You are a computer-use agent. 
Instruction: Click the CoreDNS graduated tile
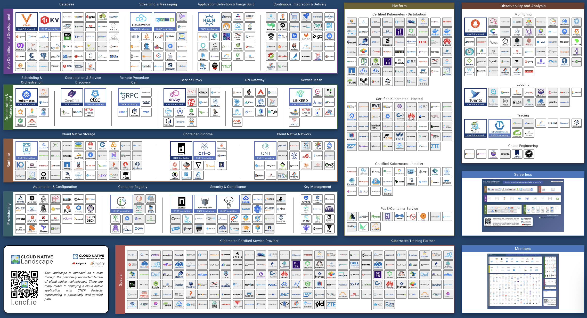72,97
